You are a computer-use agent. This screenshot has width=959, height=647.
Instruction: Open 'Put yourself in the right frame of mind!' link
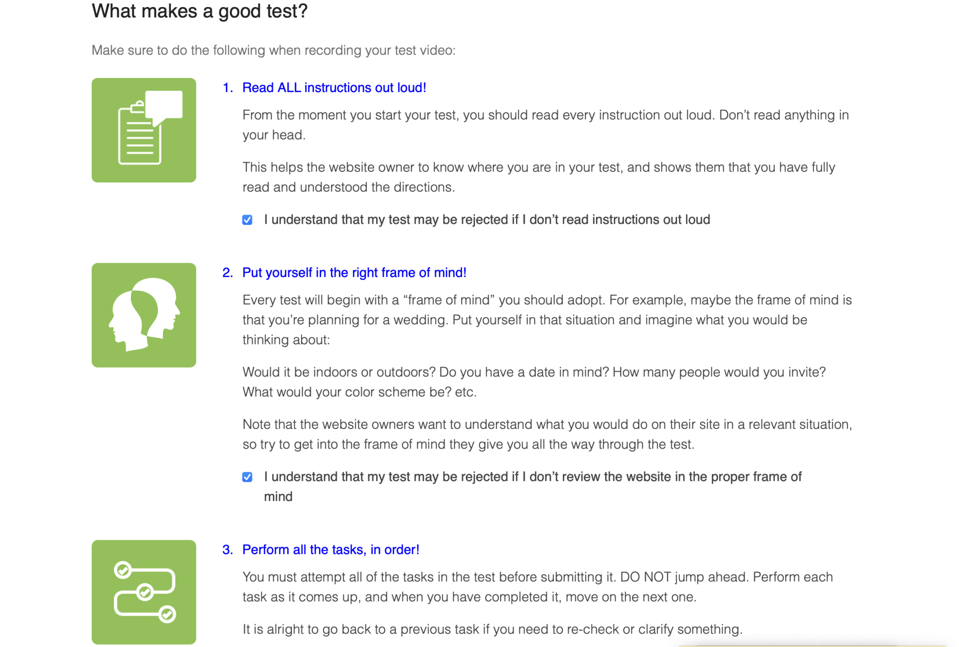click(354, 272)
